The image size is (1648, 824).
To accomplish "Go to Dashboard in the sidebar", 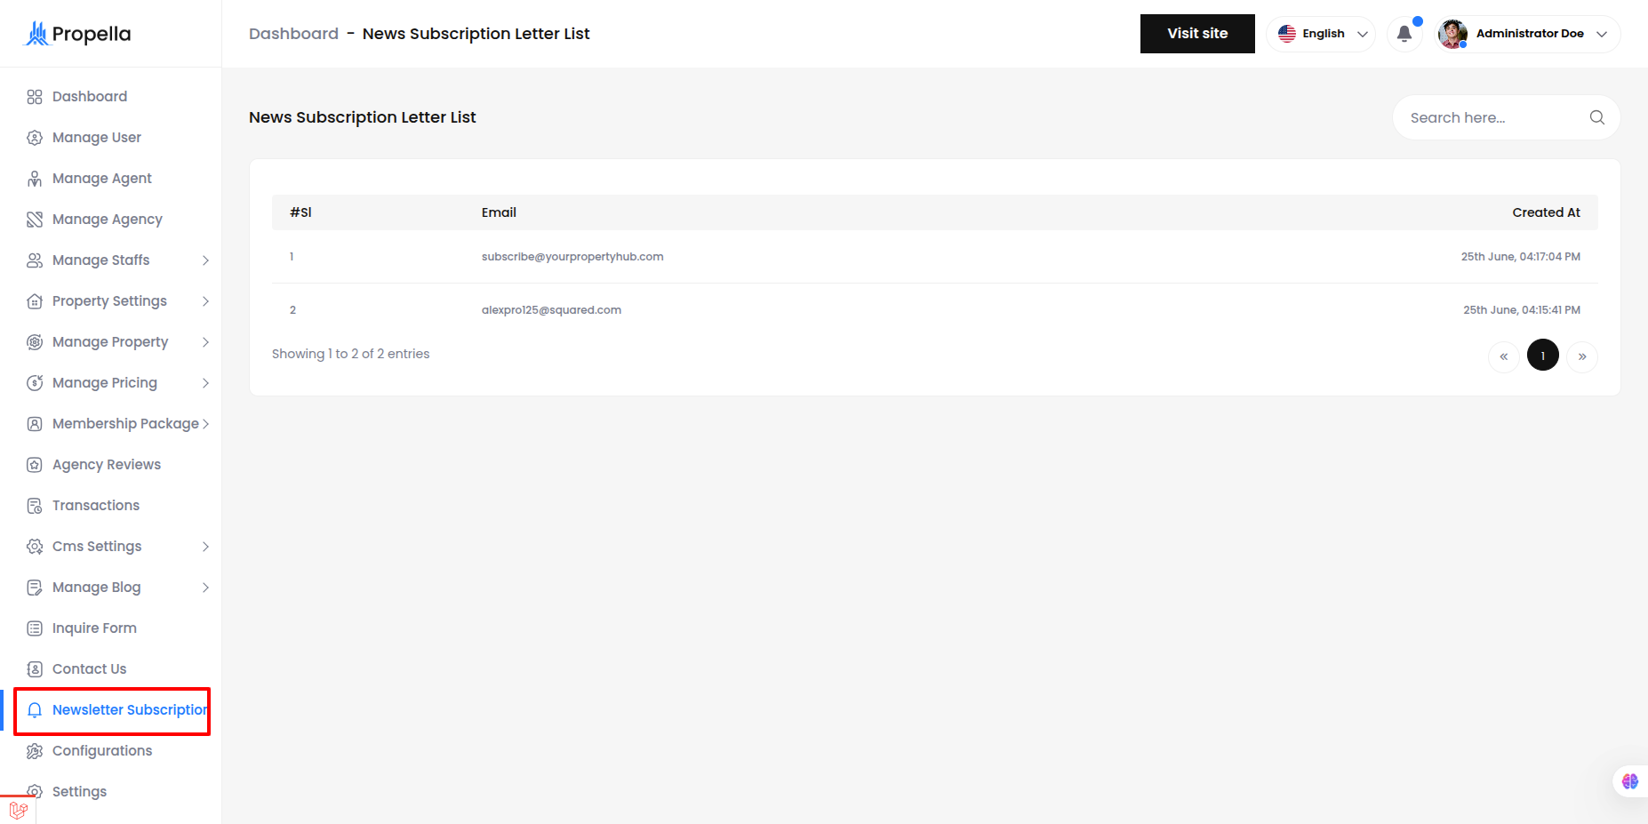I will [x=90, y=97].
